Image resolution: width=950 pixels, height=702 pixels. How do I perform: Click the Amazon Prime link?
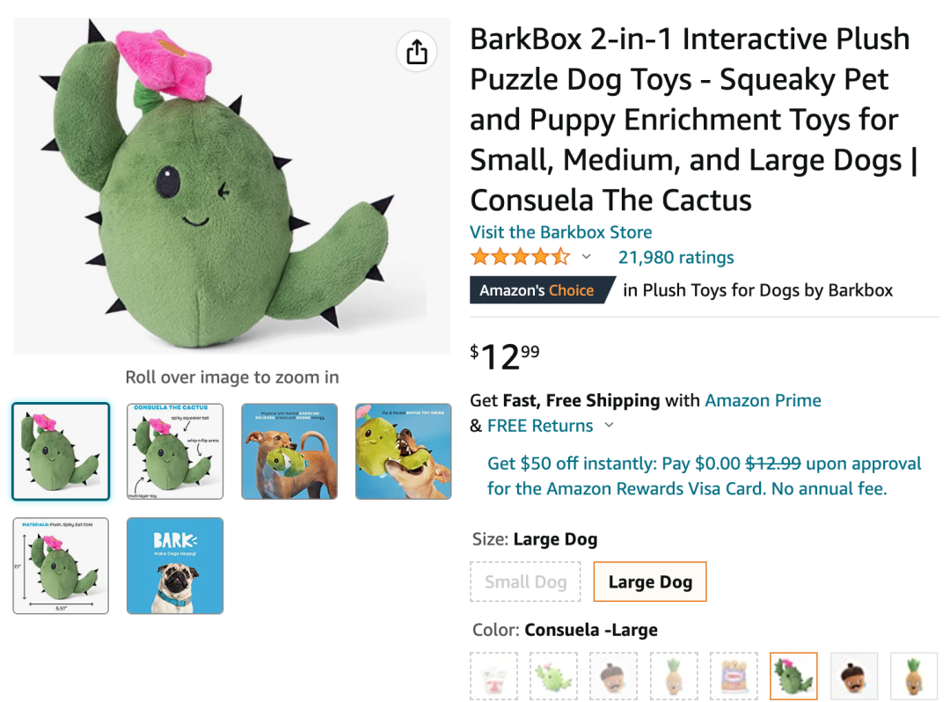763,400
